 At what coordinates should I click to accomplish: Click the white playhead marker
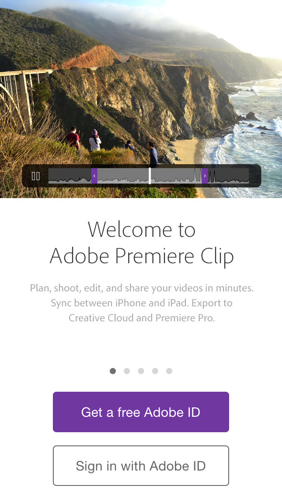[x=150, y=176]
